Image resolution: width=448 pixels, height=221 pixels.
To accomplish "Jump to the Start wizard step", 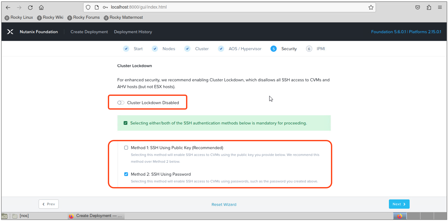I will pyautogui.click(x=138, y=49).
